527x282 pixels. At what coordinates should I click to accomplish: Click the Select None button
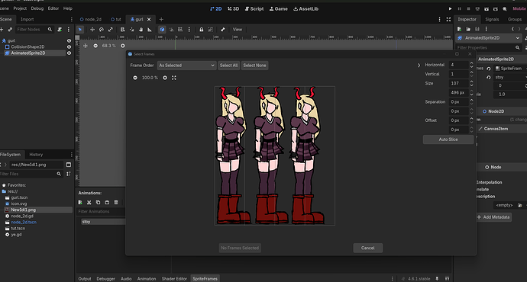(254, 66)
